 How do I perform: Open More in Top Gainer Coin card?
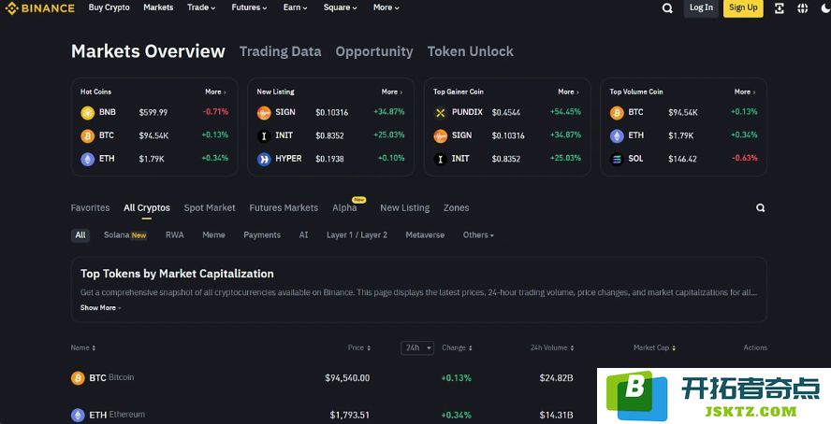569,92
